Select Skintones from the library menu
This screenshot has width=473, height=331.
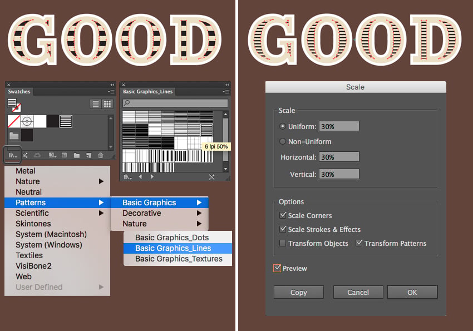tap(57, 224)
